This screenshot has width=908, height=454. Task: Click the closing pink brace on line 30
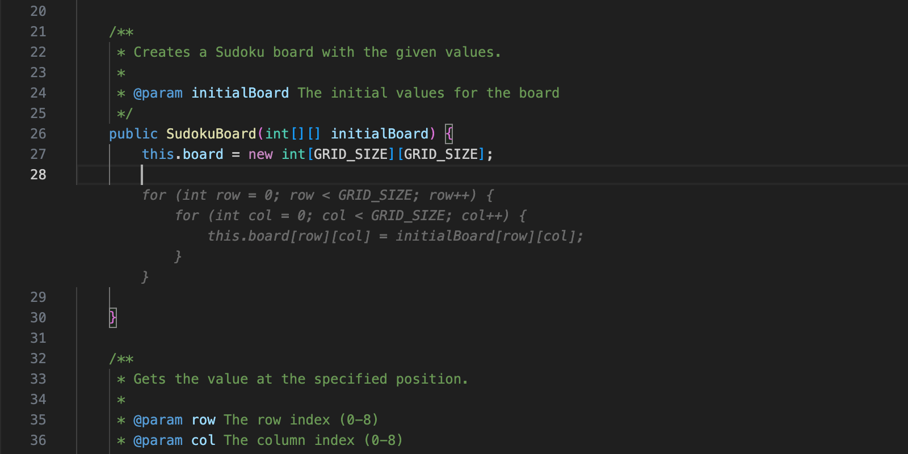[x=112, y=318]
